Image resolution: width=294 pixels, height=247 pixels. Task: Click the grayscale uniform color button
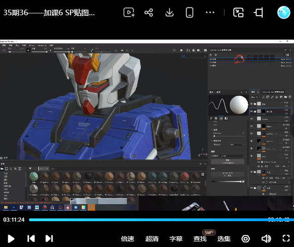point(228,174)
